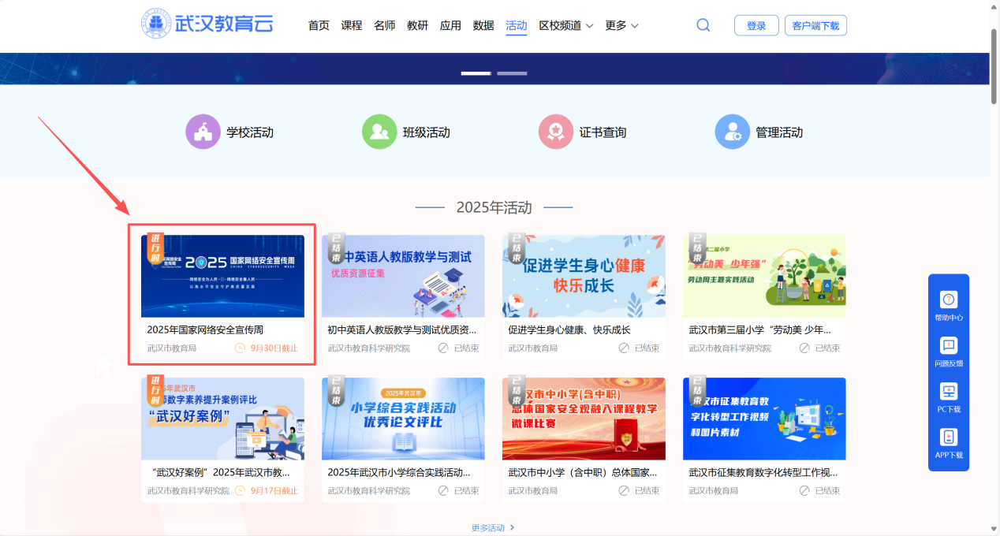Screen dimensions: 1000x536
Task: Select the second banner carousel indicator
Action: tap(512, 73)
